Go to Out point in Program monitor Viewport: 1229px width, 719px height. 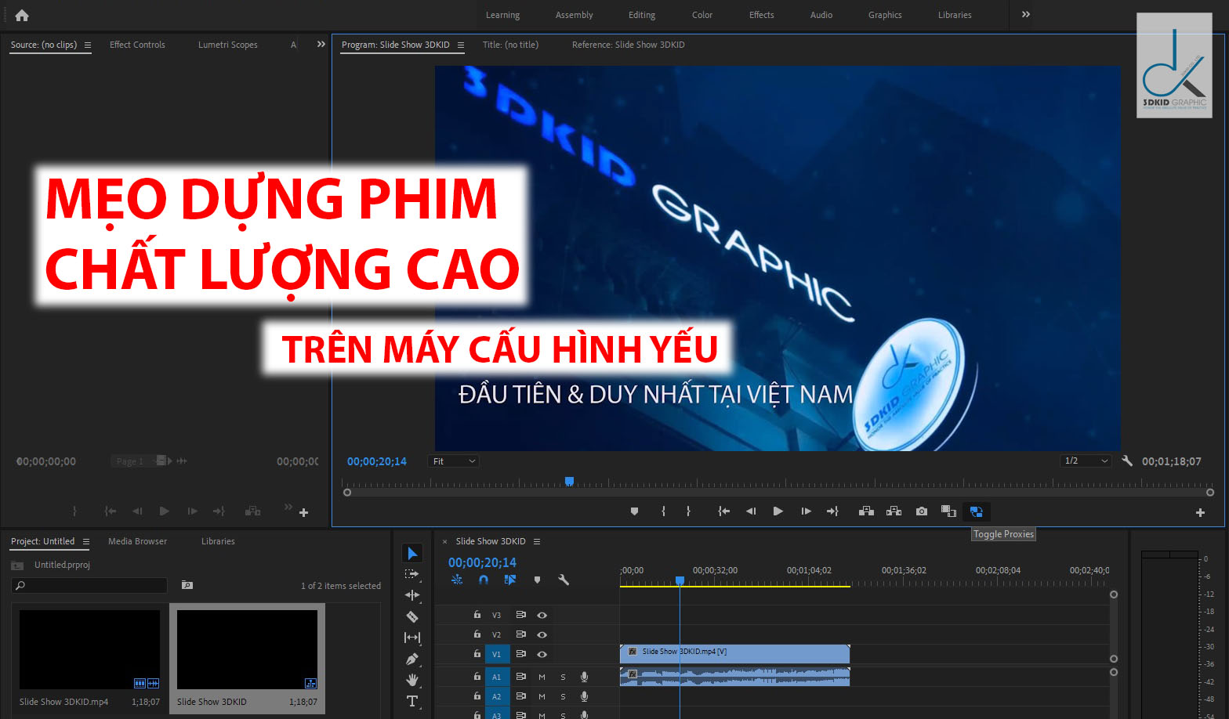click(x=832, y=511)
